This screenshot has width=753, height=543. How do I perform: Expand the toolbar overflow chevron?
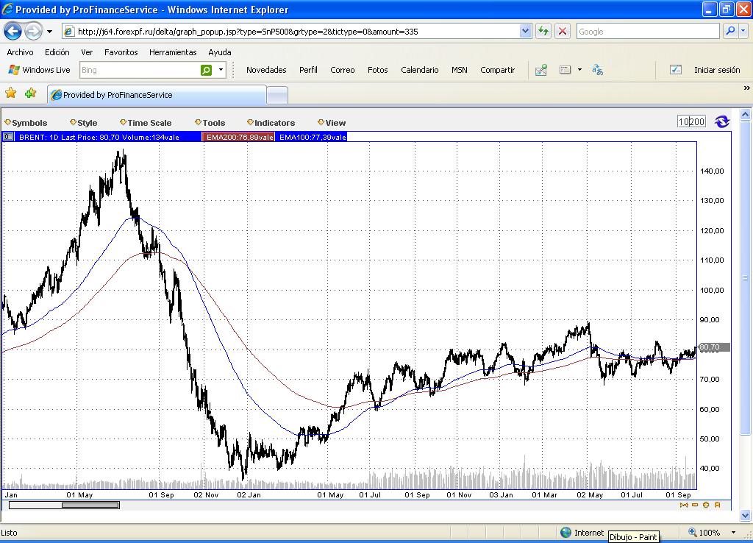click(747, 88)
